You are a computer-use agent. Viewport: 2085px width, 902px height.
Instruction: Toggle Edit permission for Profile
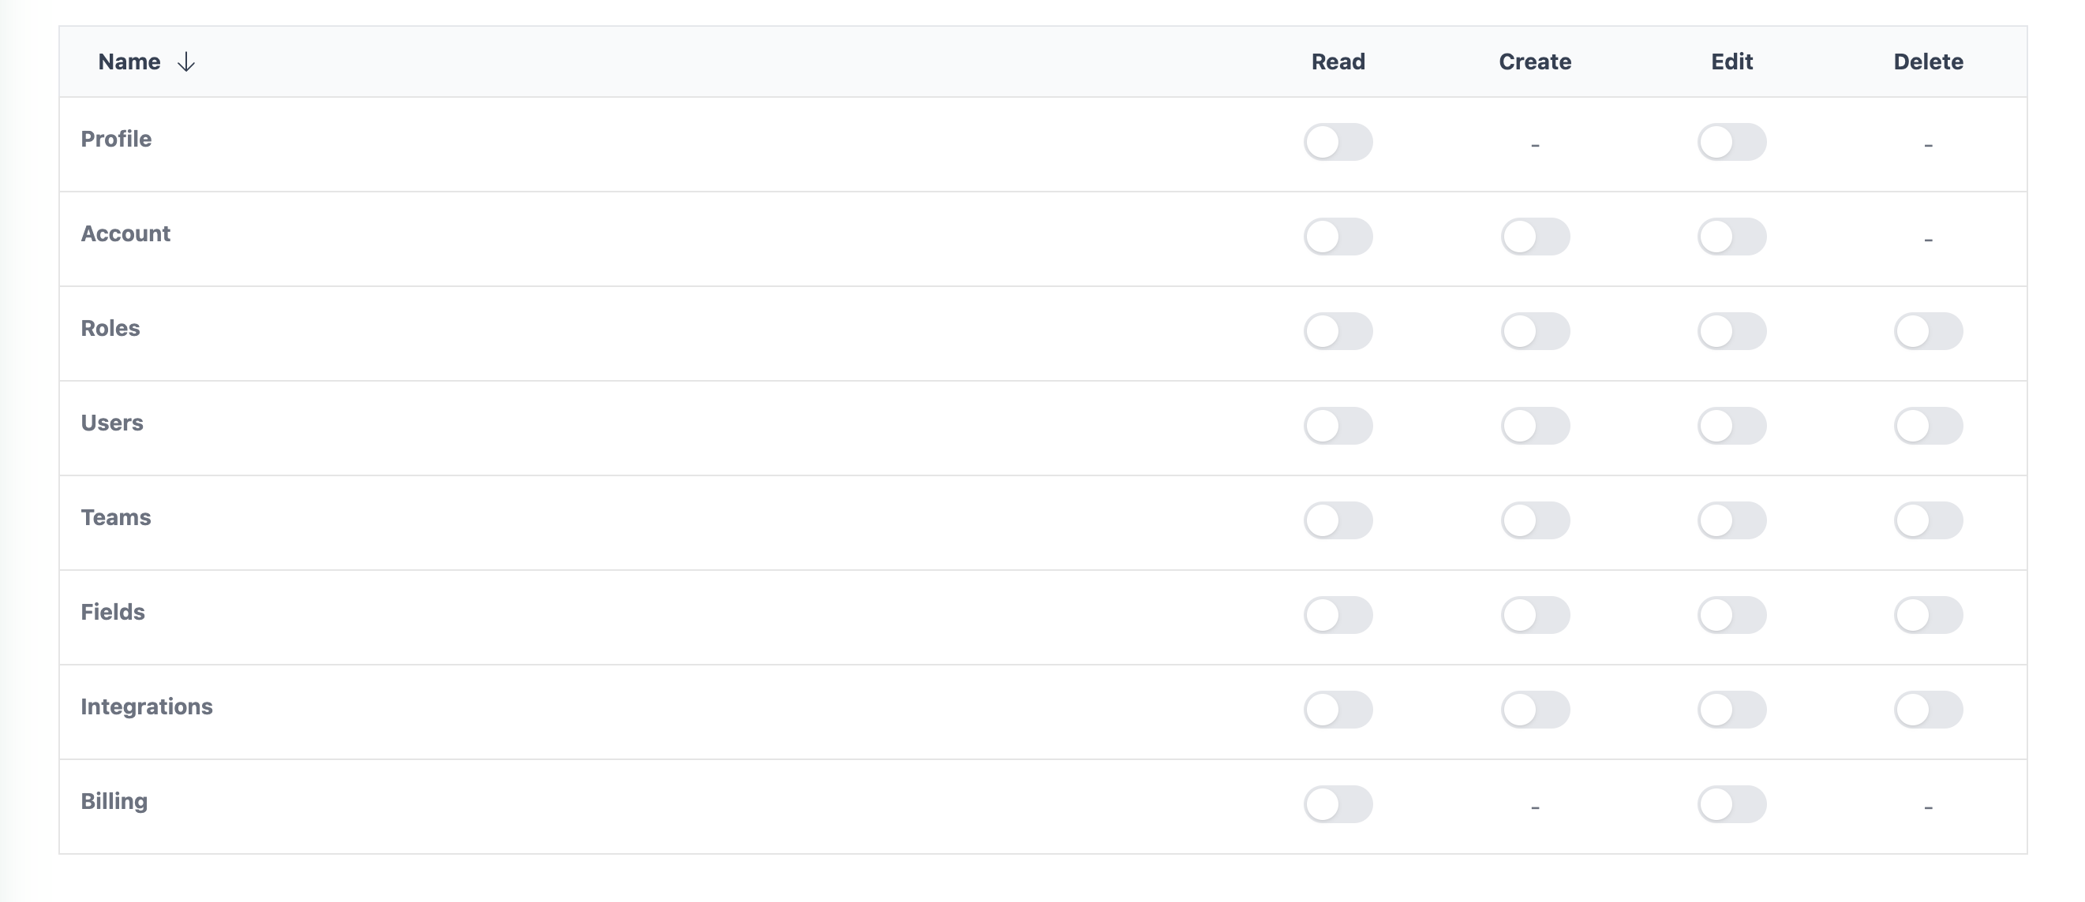[1731, 143]
